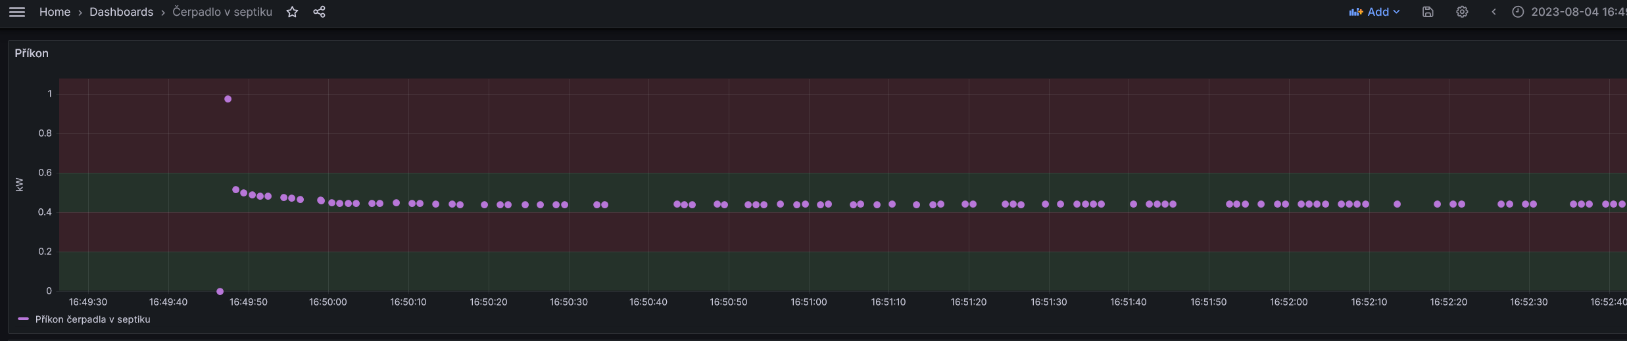Image resolution: width=1627 pixels, height=341 pixels.
Task: Star this dashboard as favorite
Action: coord(293,12)
